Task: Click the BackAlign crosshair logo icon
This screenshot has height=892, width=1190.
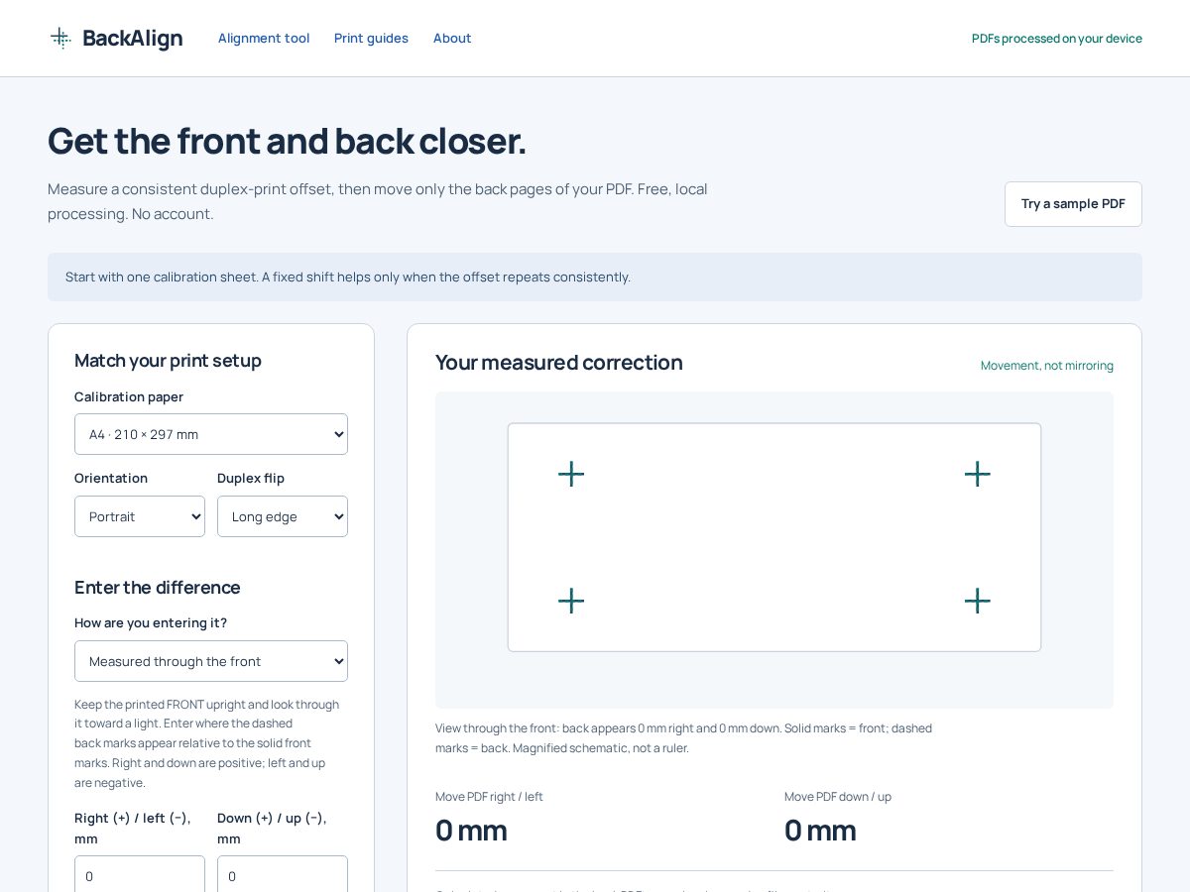Action: click(60, 38)
